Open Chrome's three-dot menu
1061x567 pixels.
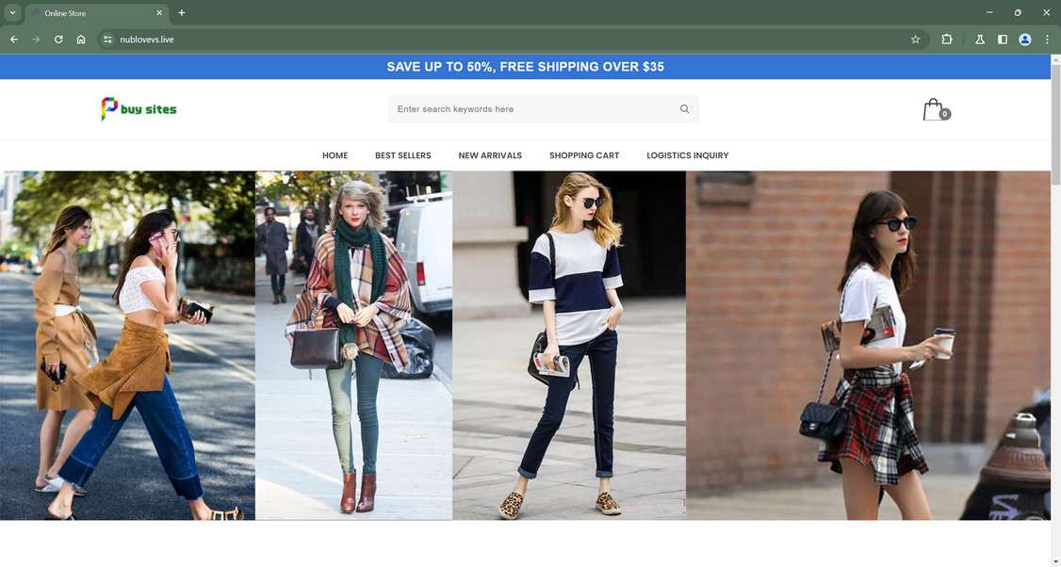[1047, 40]
